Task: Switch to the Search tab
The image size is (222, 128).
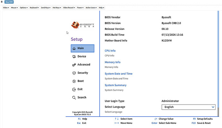Action: [83, 98]
